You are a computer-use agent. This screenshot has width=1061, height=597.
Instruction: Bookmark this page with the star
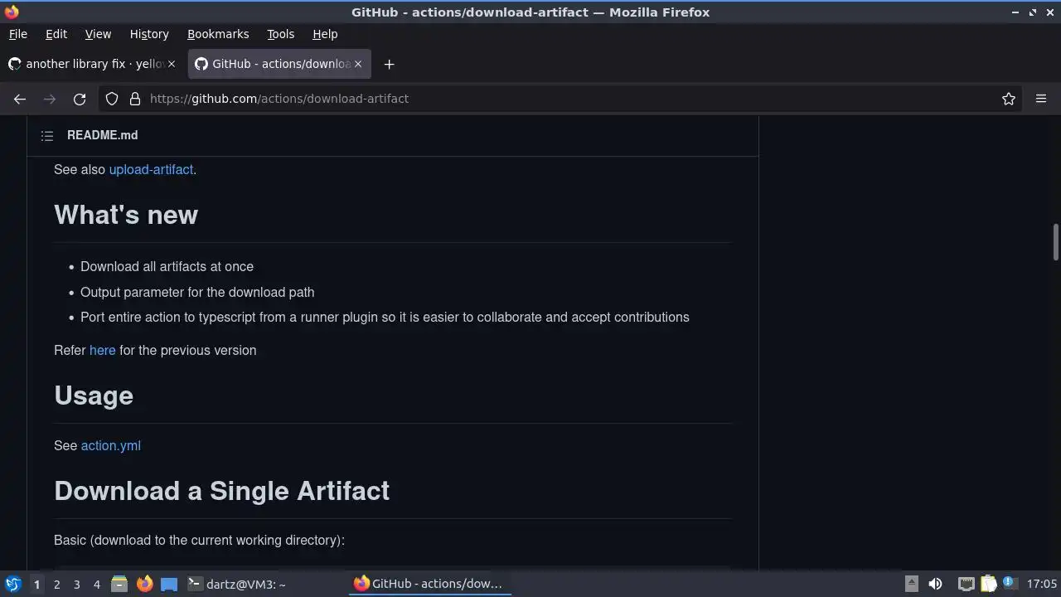click(x=1009, y=99)
